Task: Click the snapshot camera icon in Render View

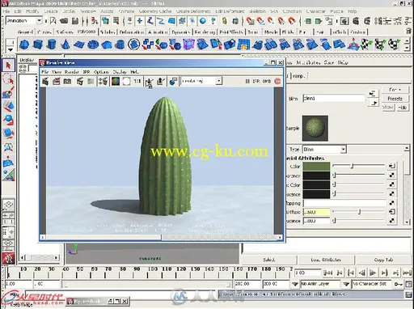Action: click(x=67, y=81)
